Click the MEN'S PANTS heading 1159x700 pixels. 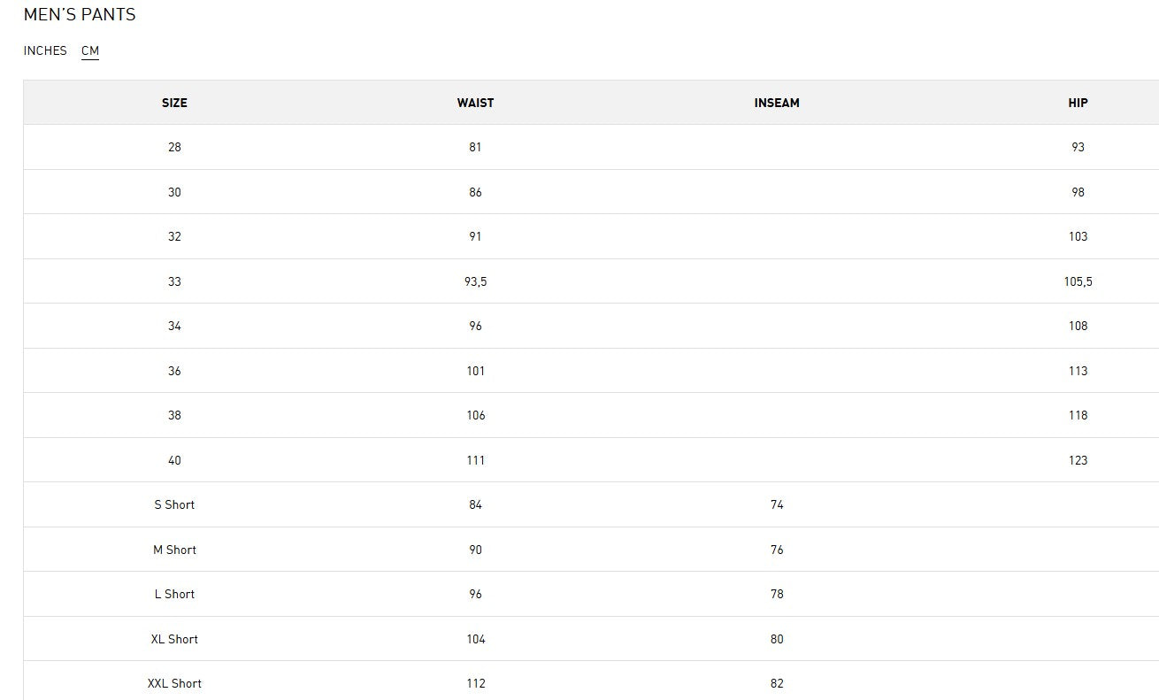click(80, 15)
